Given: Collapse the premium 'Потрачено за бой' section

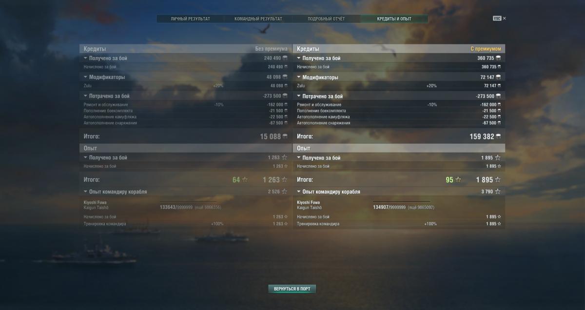Looking at the screenshot, I should pos(299,96).
